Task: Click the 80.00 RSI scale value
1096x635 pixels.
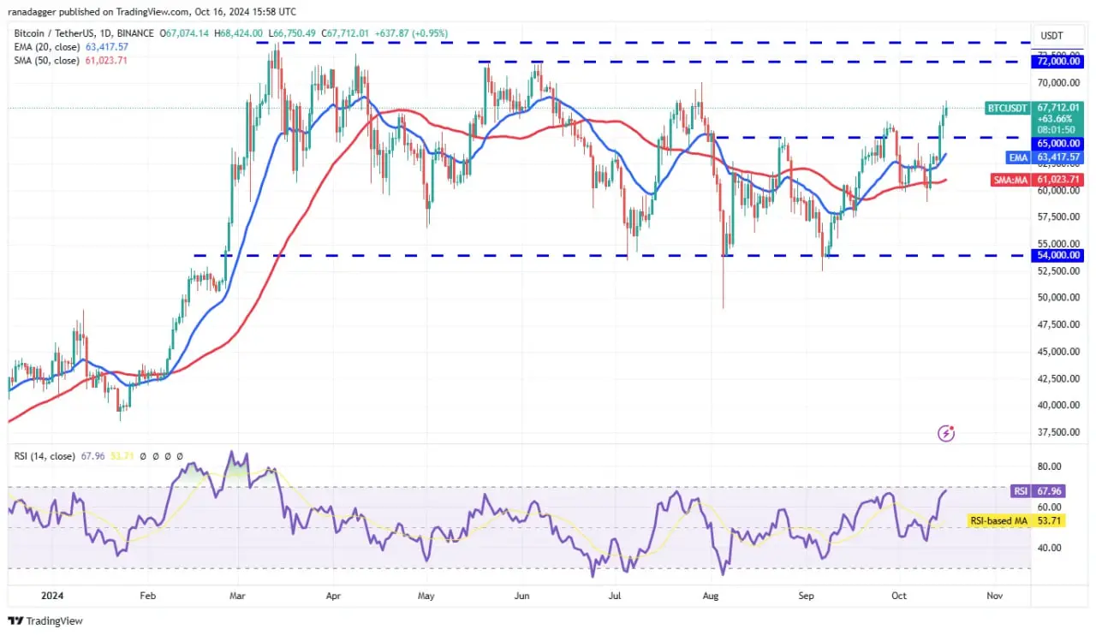Action: pyautogui.click(x=1049, y=467)
